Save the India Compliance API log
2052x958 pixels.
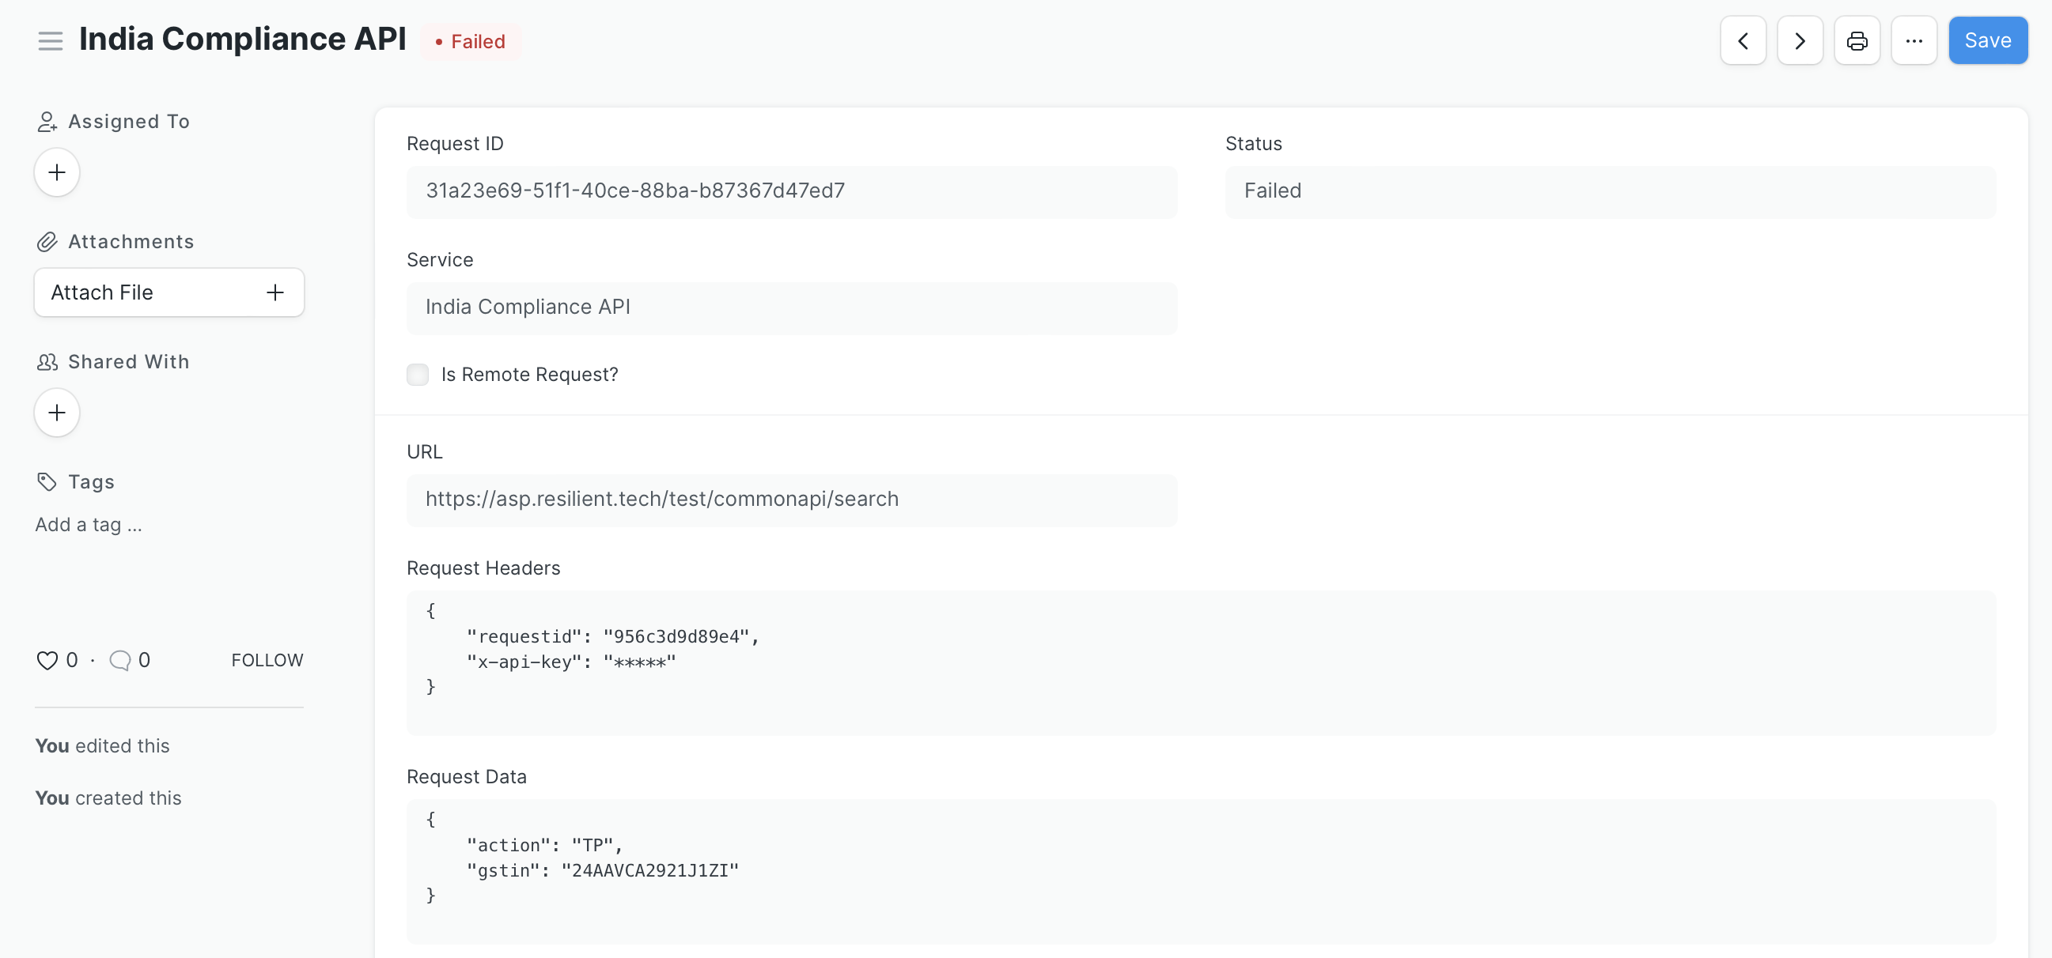tap(1987, 40)
